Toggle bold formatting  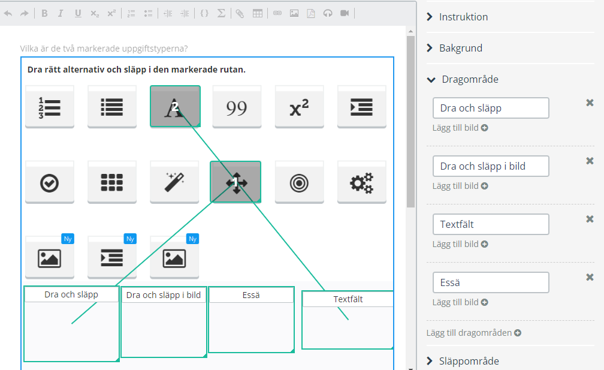44,13
